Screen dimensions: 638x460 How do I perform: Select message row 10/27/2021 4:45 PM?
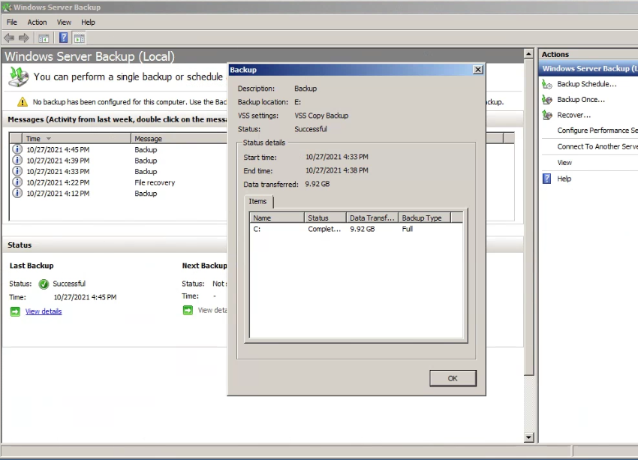click(119, 149)
